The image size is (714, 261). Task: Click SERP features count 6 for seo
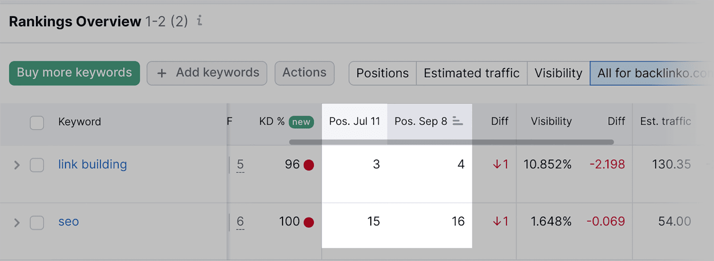pyautogui.click(x=240, y=222)
